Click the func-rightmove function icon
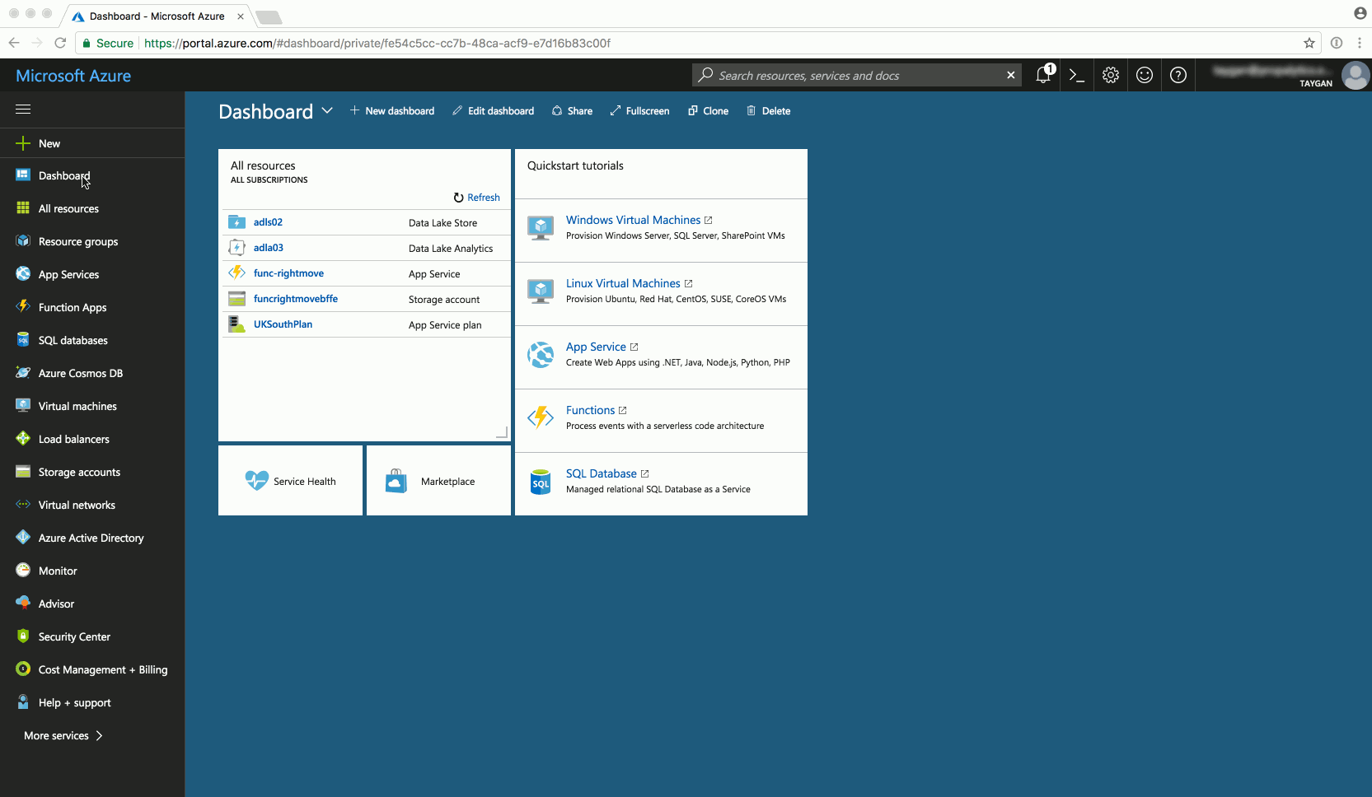The height and width of the screenshot is (797, 1372). pos(236,273)
